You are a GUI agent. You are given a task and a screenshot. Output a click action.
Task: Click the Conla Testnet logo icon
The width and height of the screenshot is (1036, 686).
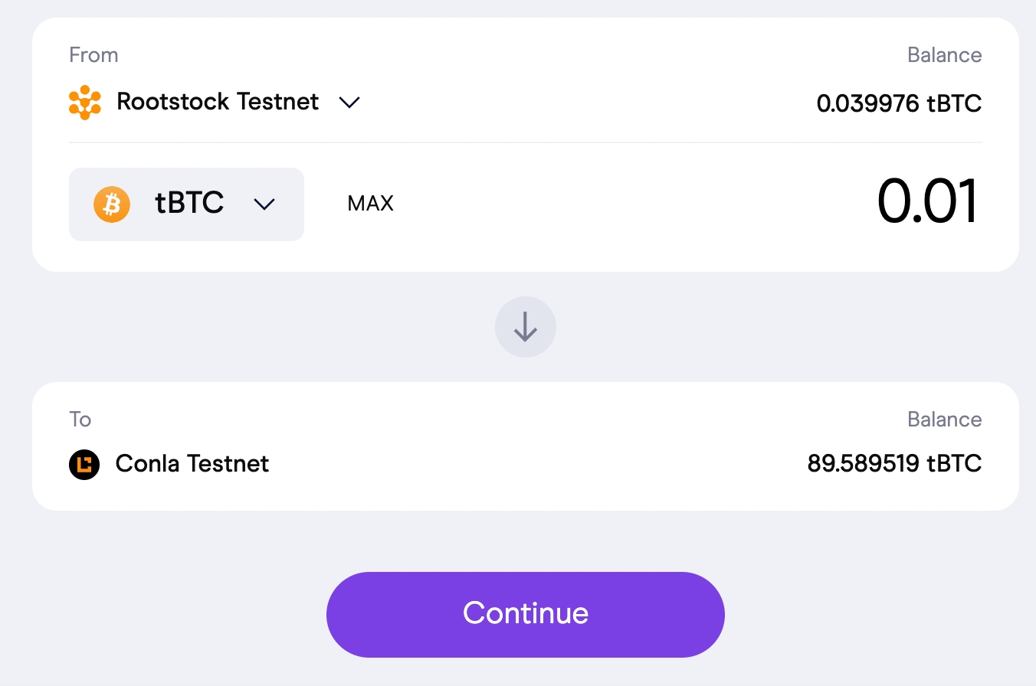84,464
